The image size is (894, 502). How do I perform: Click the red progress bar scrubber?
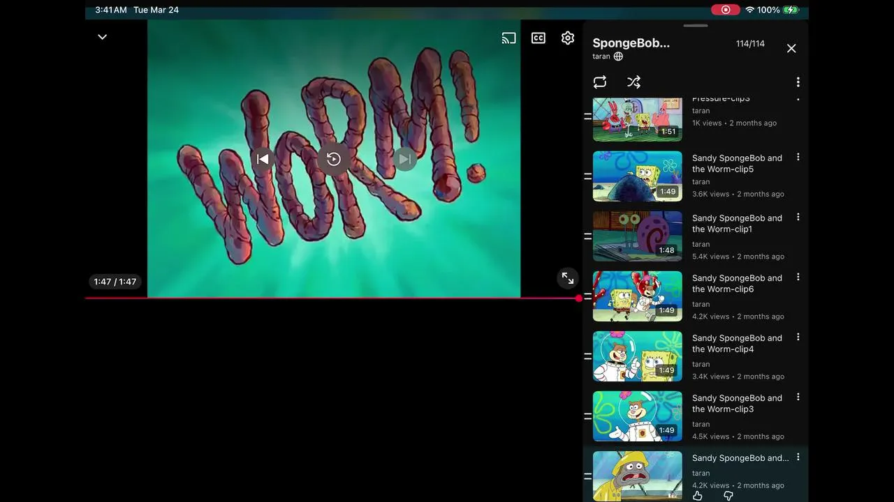579,298
